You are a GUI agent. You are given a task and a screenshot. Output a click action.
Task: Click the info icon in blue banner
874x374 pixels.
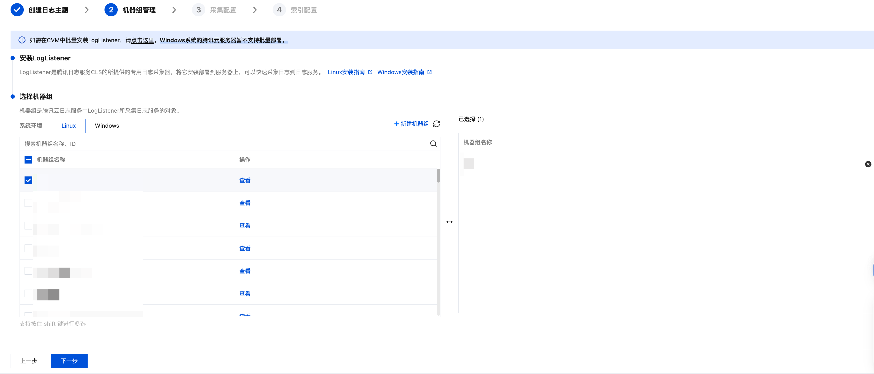point(22,40)
